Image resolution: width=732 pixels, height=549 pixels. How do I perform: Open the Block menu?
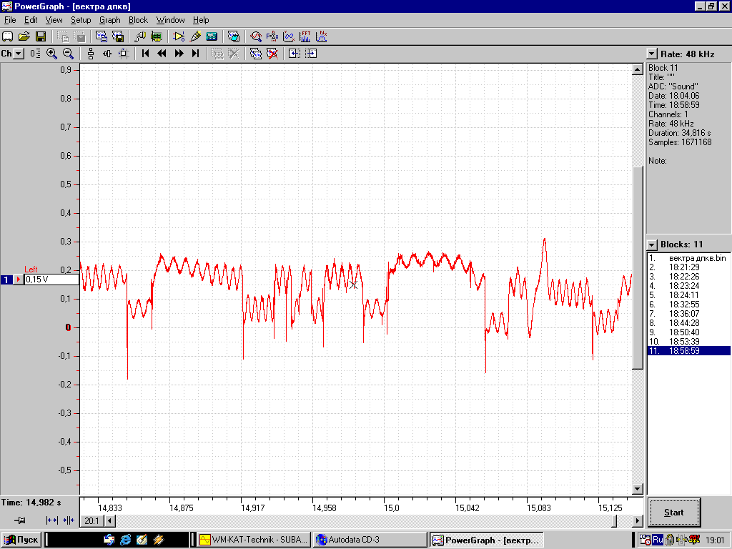(x=138, y=20)
